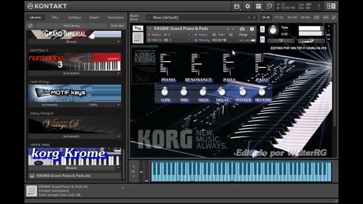363x204 pixels.
Task: Close the KROME instrument with X
Action: 328,26
